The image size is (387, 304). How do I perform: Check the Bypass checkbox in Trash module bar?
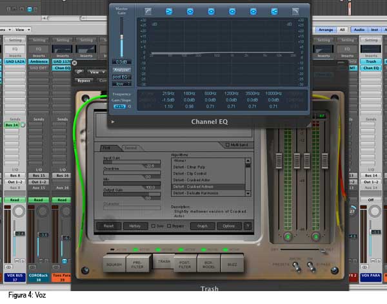pyautogui.click(x=169, y=226)
